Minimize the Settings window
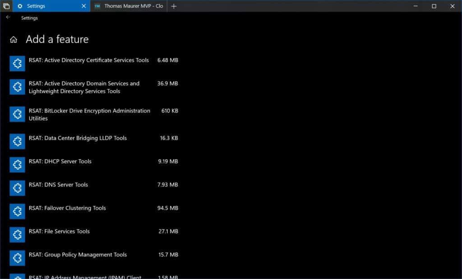The height and width of the screenshot is (279, 462). tap(416, 6)
